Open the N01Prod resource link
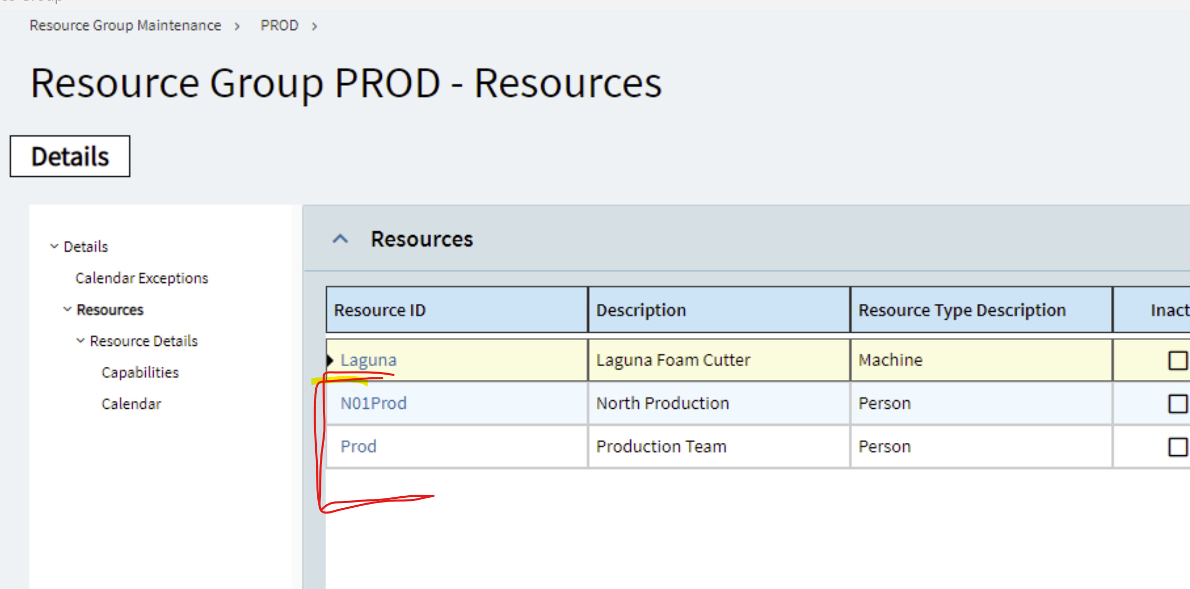Viewport: 1190px width, 589px height. pos(373,403)
